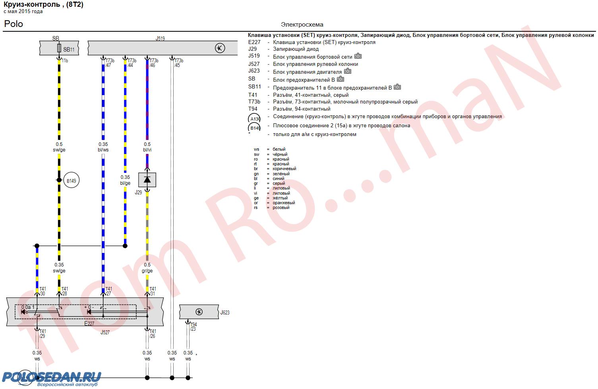Click the B149 circle in the legend
Viewport: 598px width, 389px height.
click(255, 128)
